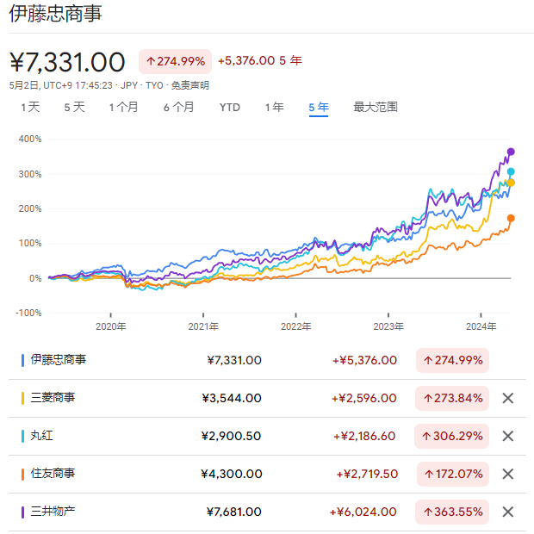Viewport: 534px width, 534px height.
Task: Click the ¥7,331.00 headline price
Action: 67,62
